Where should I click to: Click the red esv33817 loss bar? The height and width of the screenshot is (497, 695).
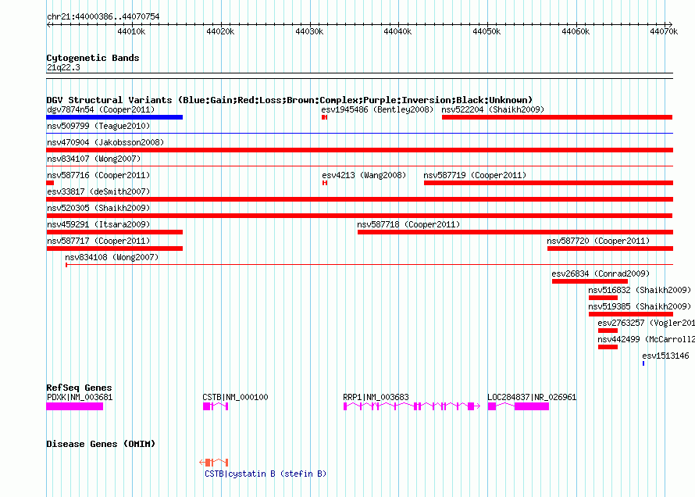point(359,199)
